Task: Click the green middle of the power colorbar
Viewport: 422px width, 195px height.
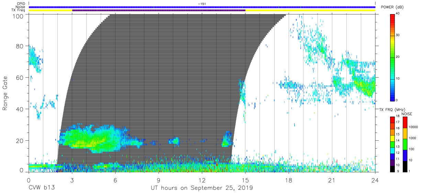Action: tap(392, 57)
